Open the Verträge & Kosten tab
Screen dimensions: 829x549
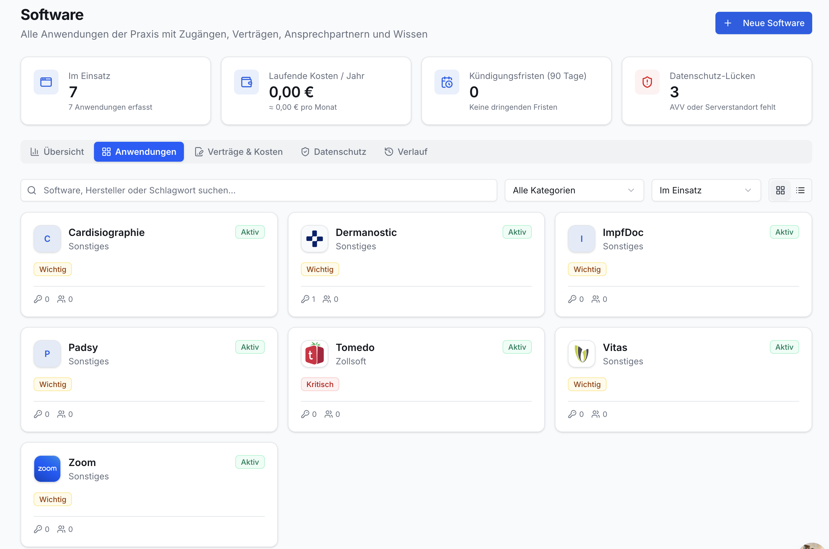tap(239, 152)
